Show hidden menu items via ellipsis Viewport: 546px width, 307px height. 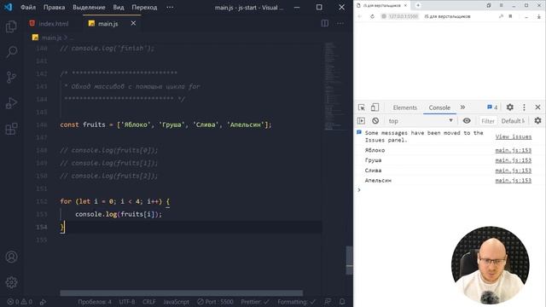[170, 8]
